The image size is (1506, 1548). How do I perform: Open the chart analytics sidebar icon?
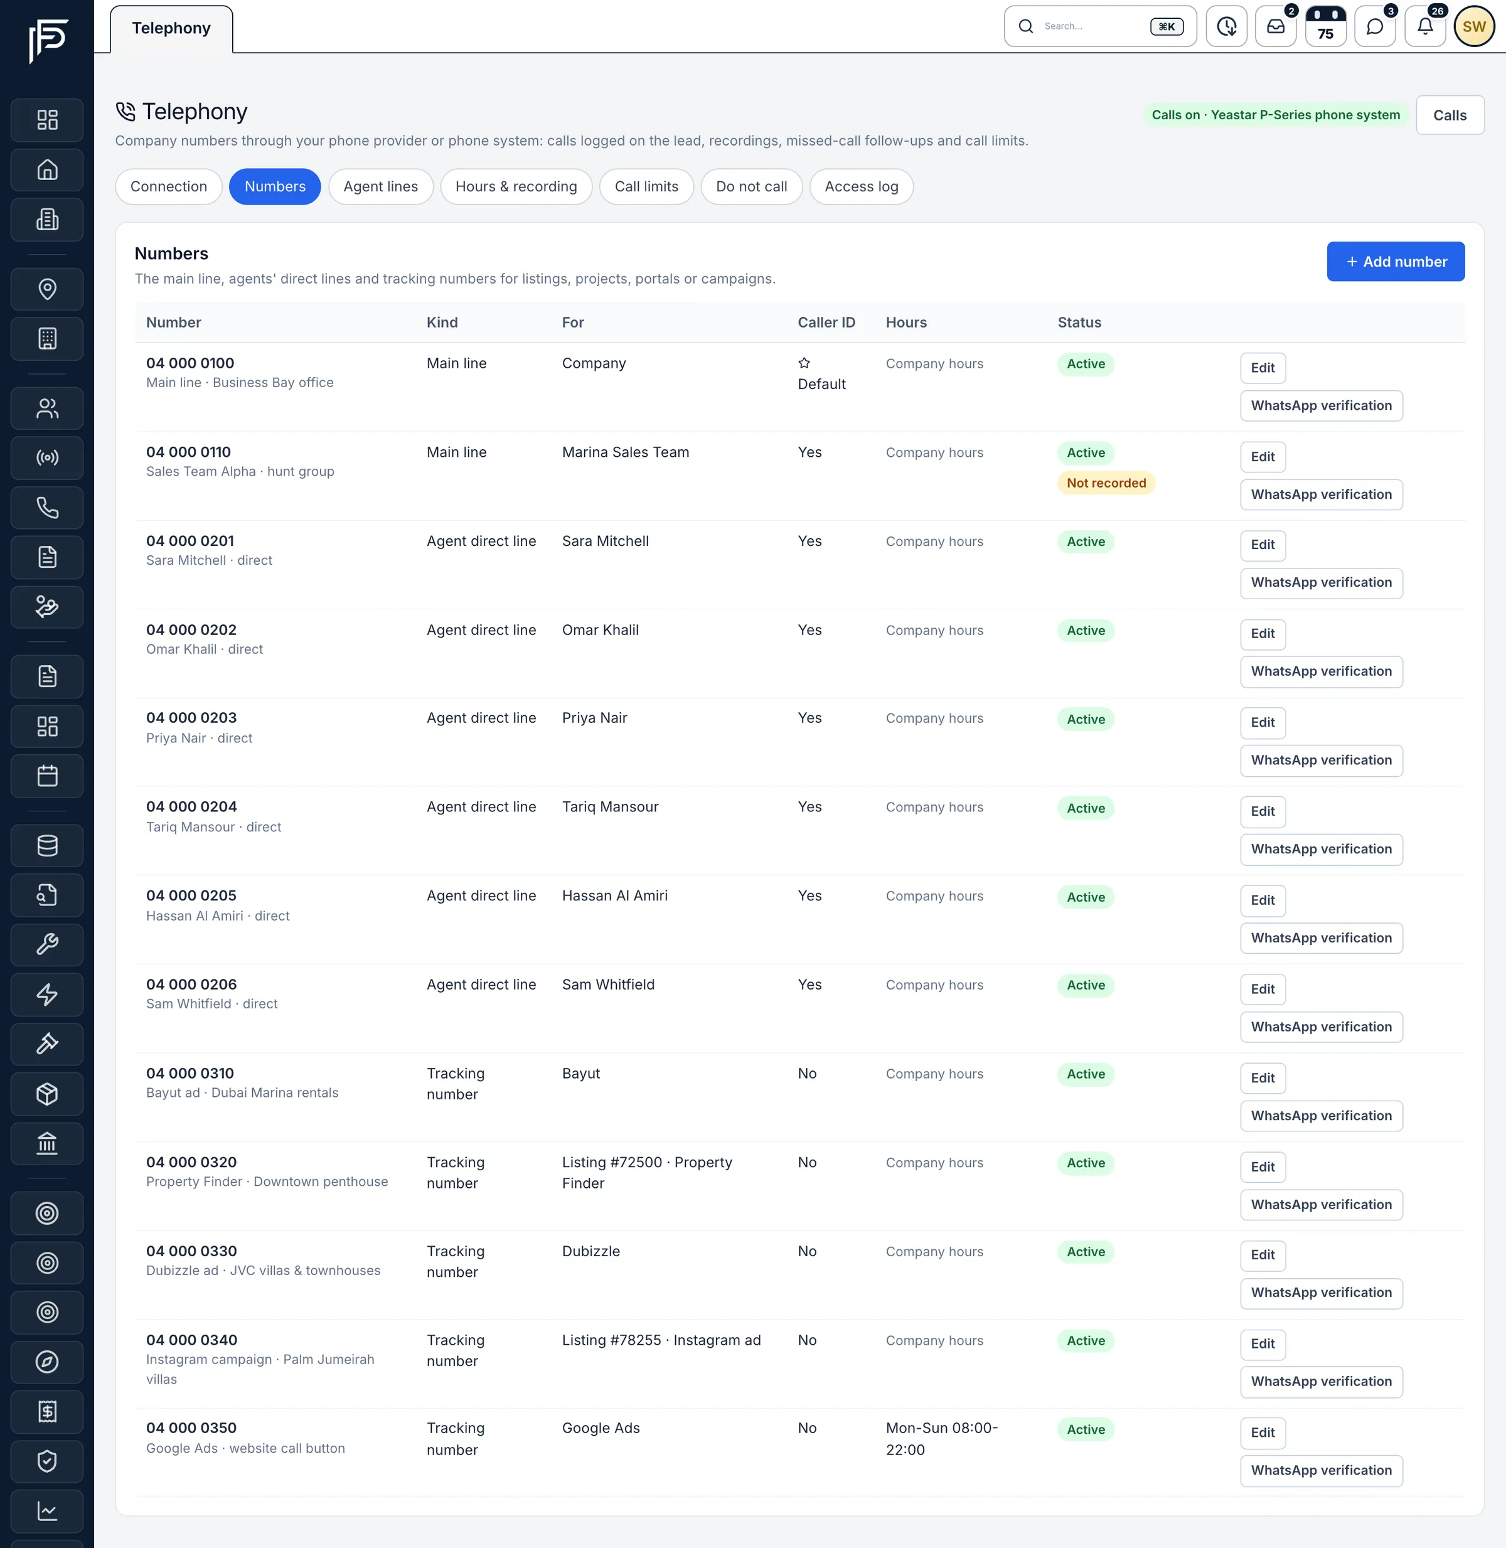click(x=48, y=1511)
